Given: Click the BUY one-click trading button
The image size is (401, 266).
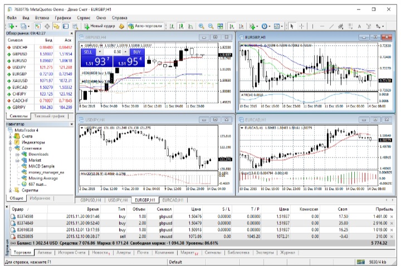Looking at the screenshot, I should pyautogui.click(x=137, y=52).
